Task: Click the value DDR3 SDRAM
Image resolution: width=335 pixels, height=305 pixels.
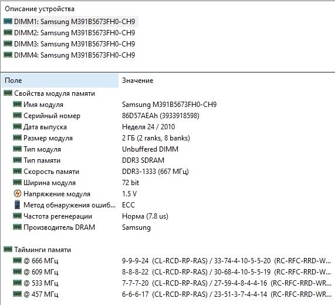Action: (x=143, y=160)
